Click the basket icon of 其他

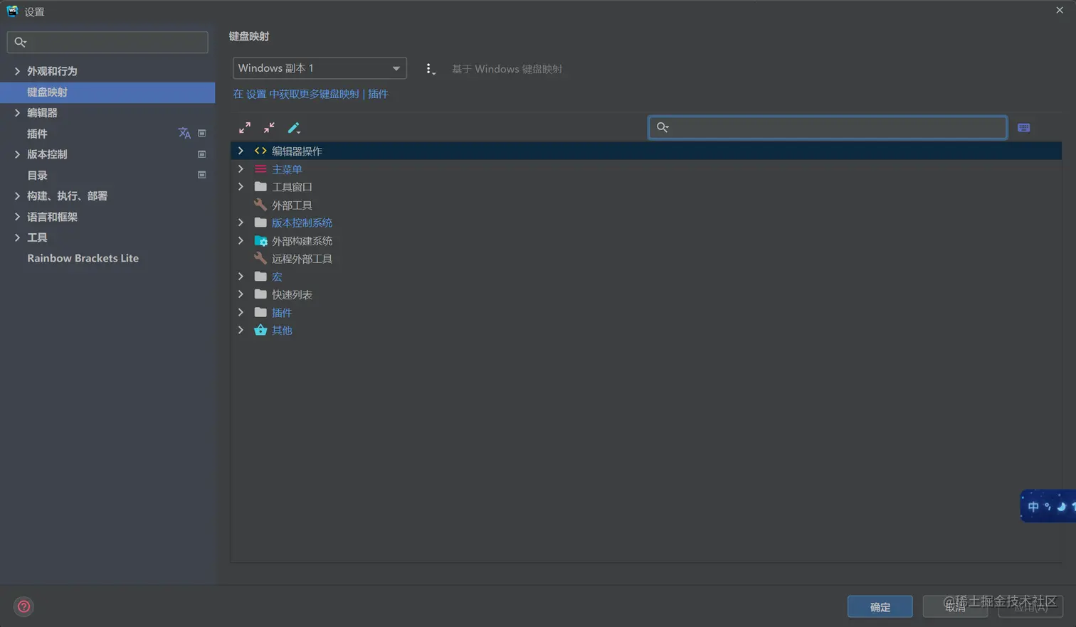tap(260, 330)
